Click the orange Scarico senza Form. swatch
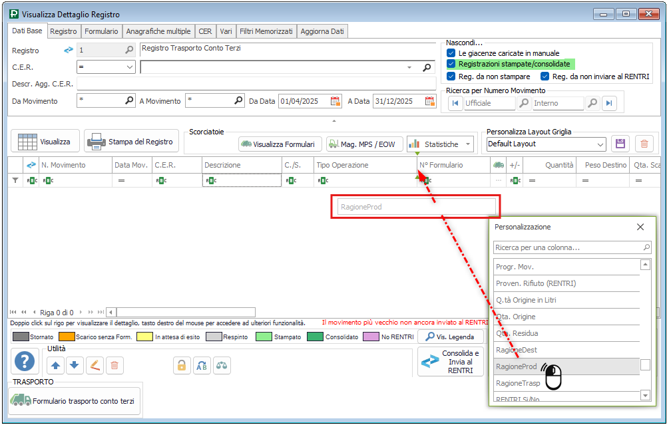669x425 pixels. click(66, 337)
